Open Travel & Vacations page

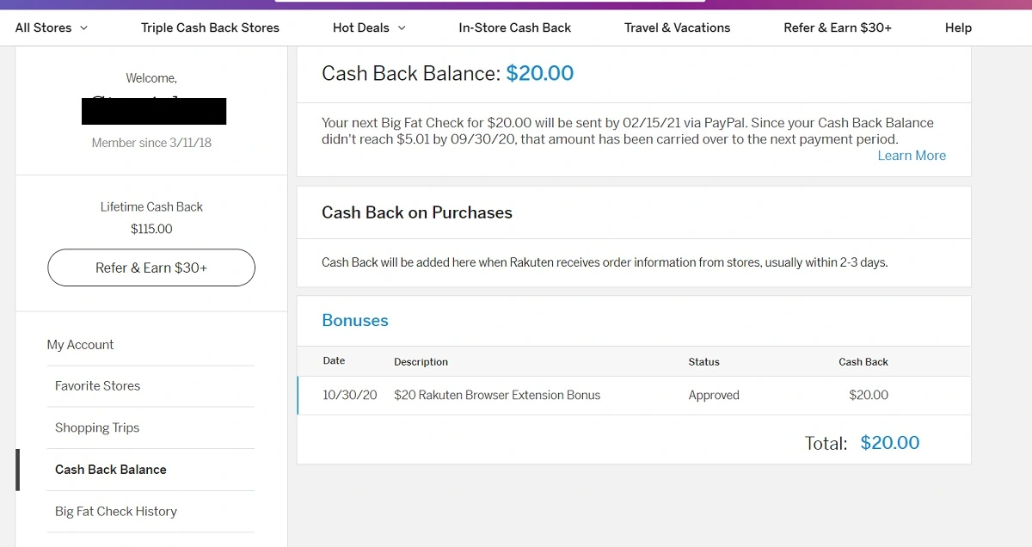pyautogui.click(x=677, y=28)
